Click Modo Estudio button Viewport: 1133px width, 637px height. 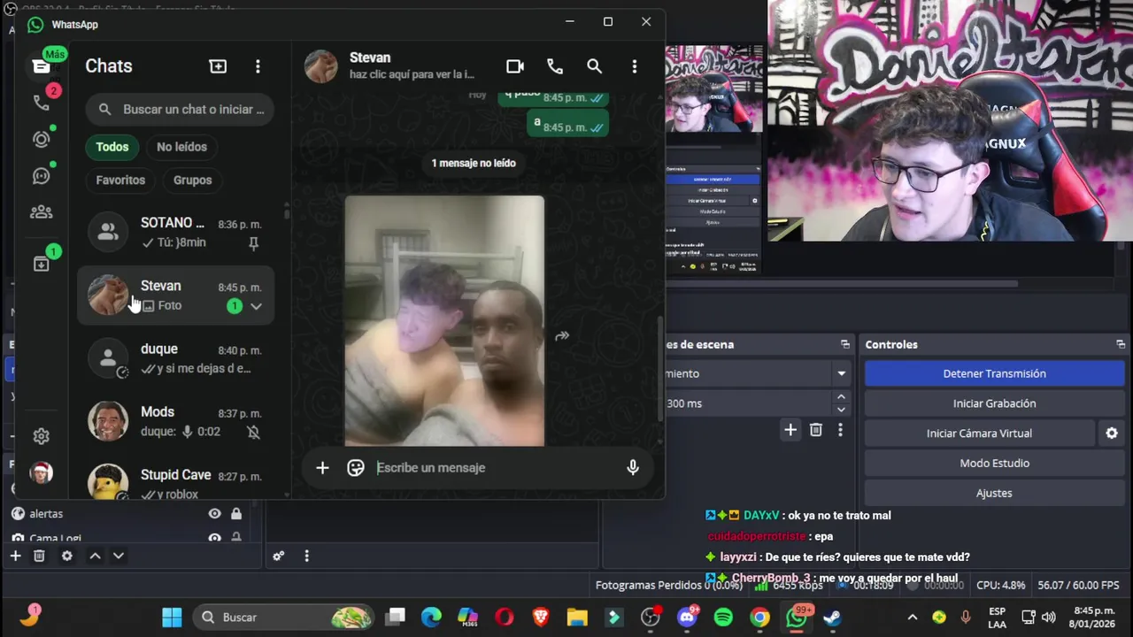click(x=994, y=464)
